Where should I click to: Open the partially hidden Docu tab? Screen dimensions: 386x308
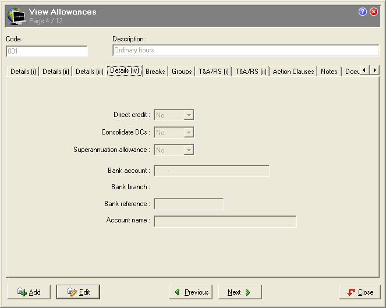(352, 72)
